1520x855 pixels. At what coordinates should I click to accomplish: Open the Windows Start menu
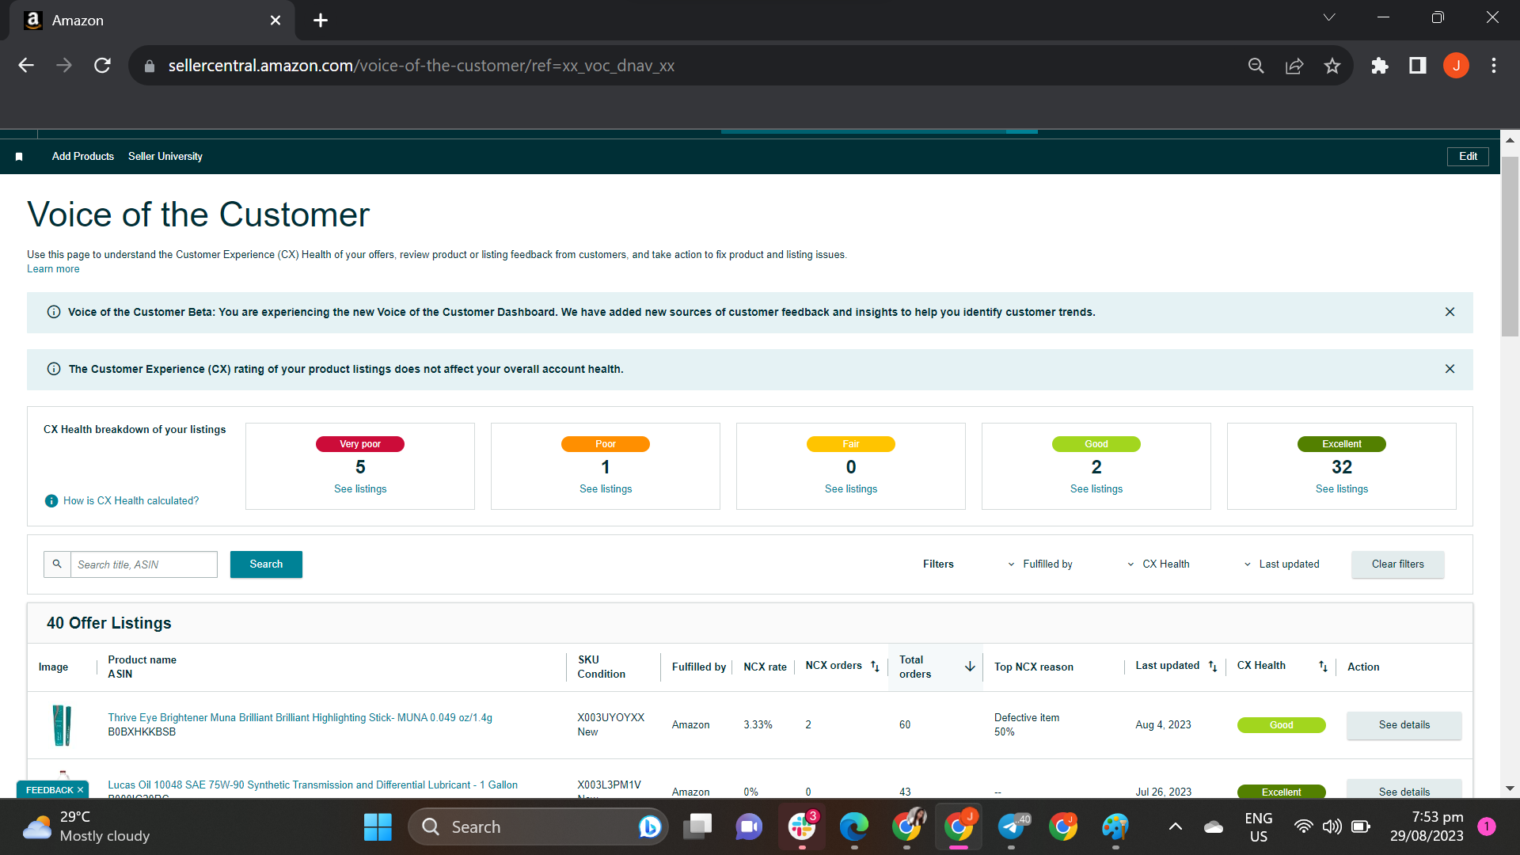(x=378, y=827)
